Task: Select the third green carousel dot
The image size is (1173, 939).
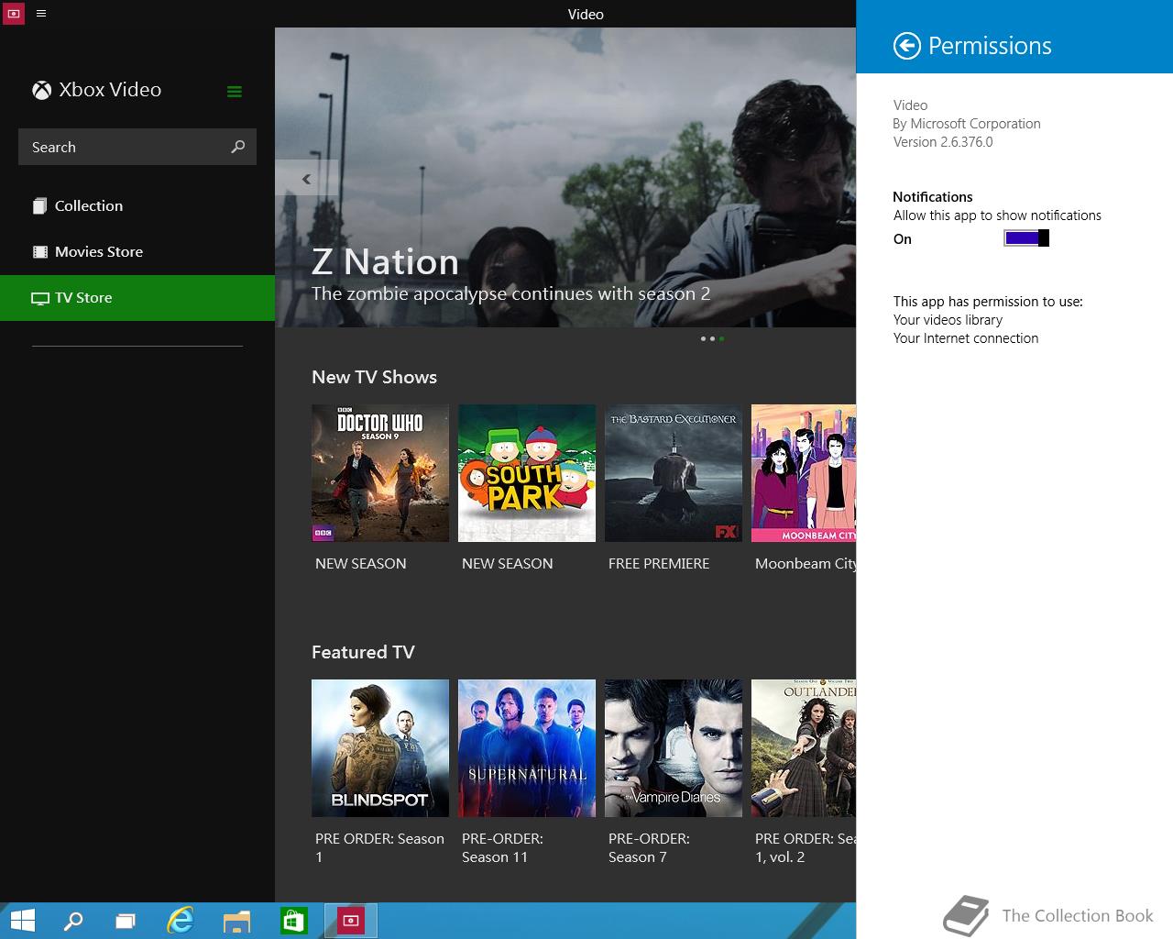Action: point(722,338)
